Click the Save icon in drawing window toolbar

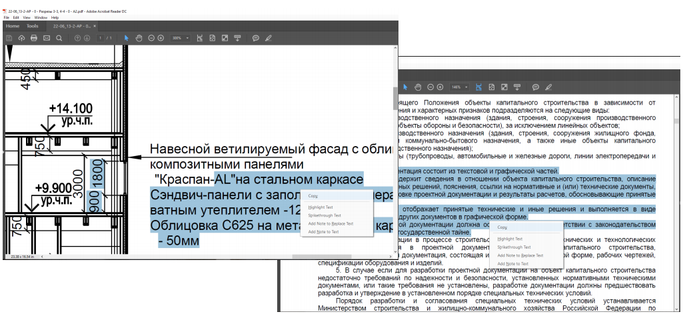click(9, 38)
